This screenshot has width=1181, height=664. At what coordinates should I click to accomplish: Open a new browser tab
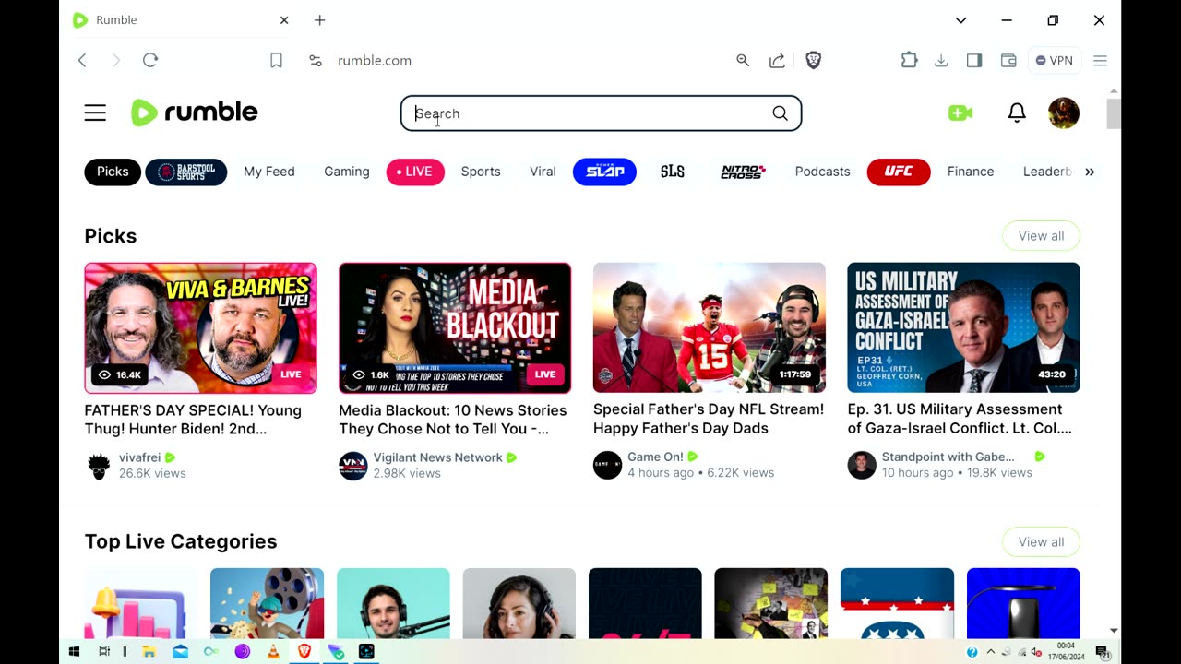click(x=319, y=19)
